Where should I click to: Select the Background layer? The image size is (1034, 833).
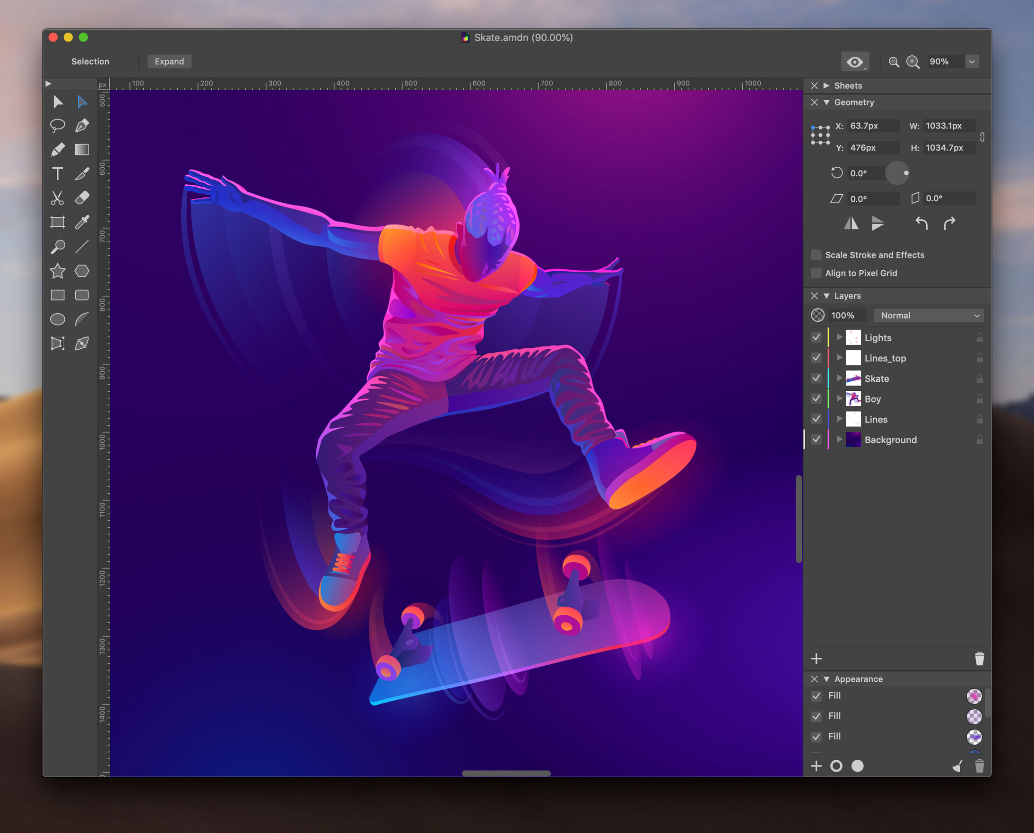[890, 439]
